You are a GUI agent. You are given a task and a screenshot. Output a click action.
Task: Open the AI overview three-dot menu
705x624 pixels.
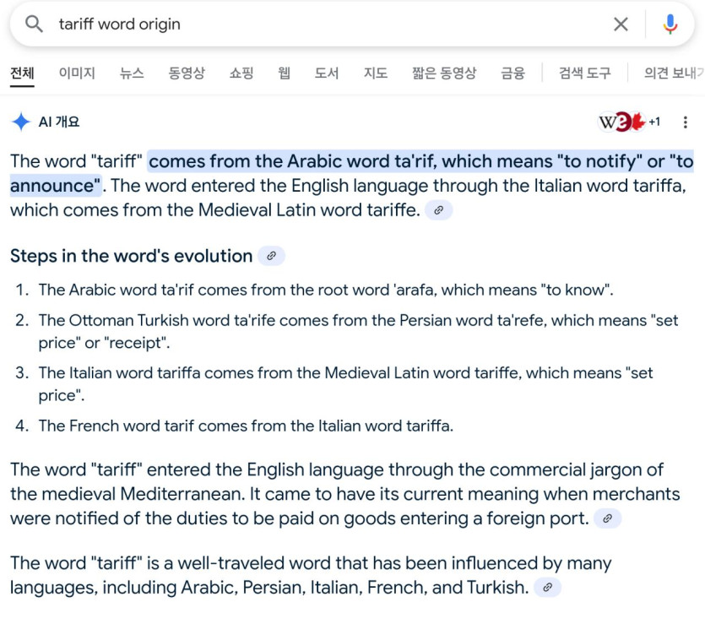click(x=685, y=122)
